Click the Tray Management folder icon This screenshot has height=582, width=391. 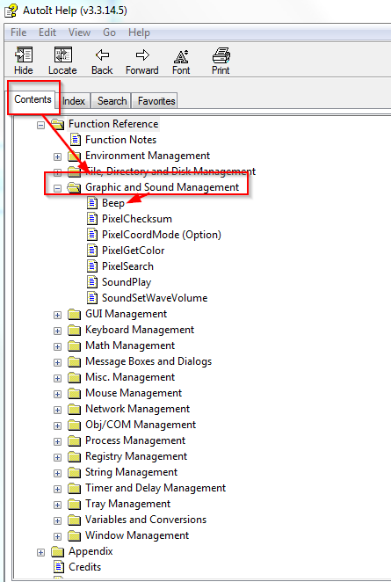click(74, 504)
